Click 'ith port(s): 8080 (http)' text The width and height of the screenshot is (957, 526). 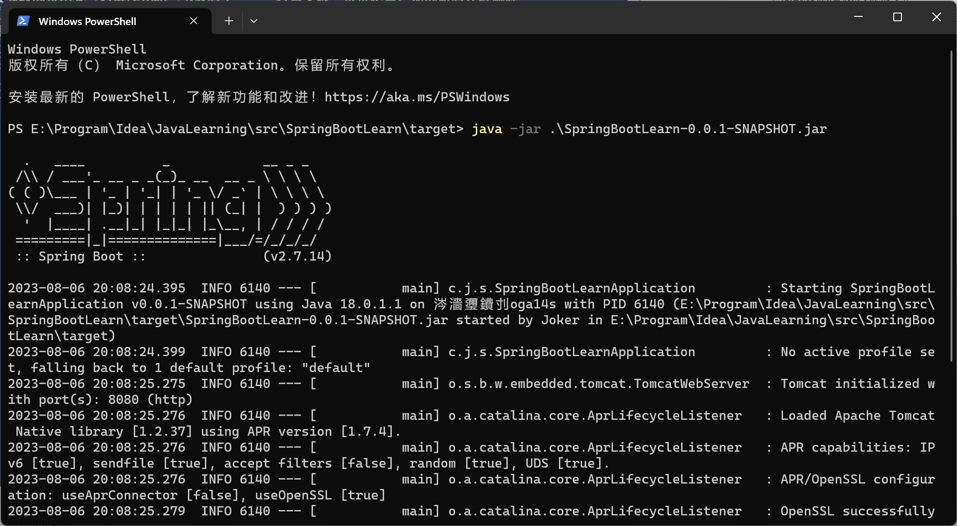pos(100,400)
